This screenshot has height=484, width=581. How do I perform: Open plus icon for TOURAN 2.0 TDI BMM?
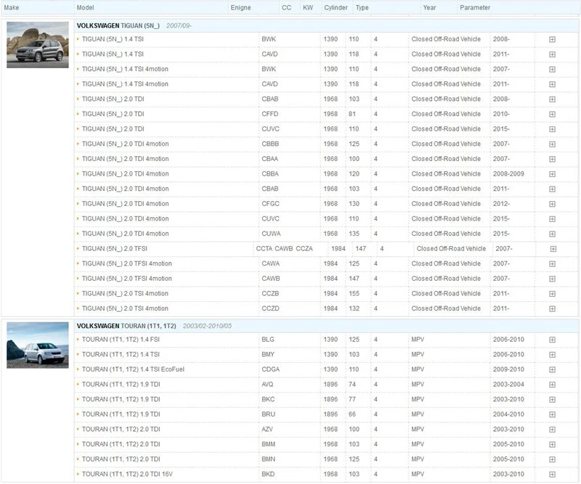pos(552,444)
